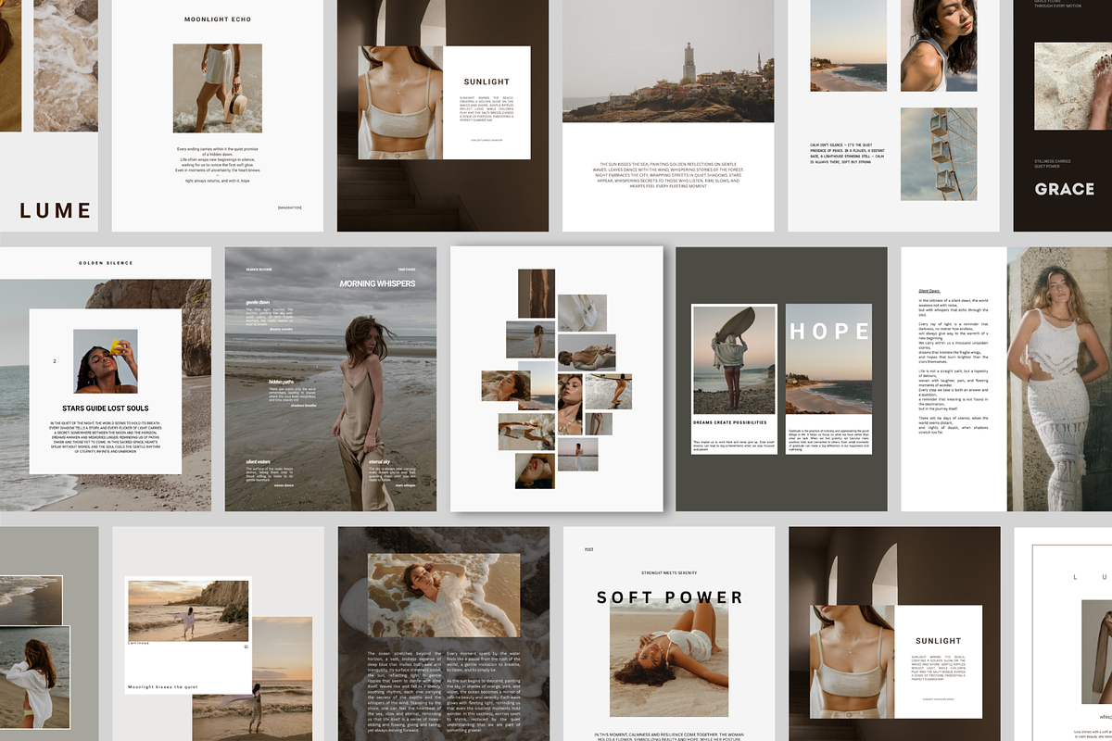Viewport: 1112px width, 741px height.
Task: Open the woman's sunlit shoulder portrait
Action: click(x=938, y=45)
